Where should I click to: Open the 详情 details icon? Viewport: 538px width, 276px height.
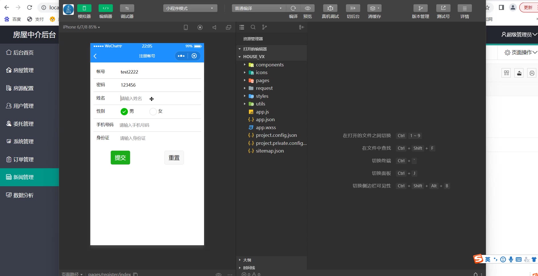[x=464, y=8]
